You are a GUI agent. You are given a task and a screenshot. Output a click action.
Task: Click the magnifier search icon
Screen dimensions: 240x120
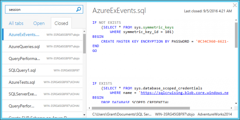tap(78, 9)
